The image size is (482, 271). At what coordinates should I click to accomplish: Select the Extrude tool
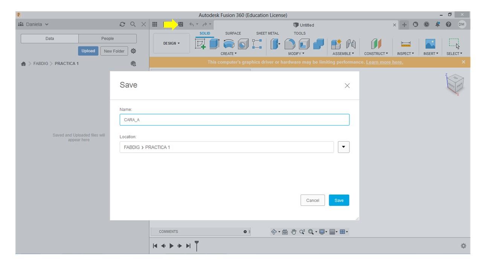(x=214, y=44)
